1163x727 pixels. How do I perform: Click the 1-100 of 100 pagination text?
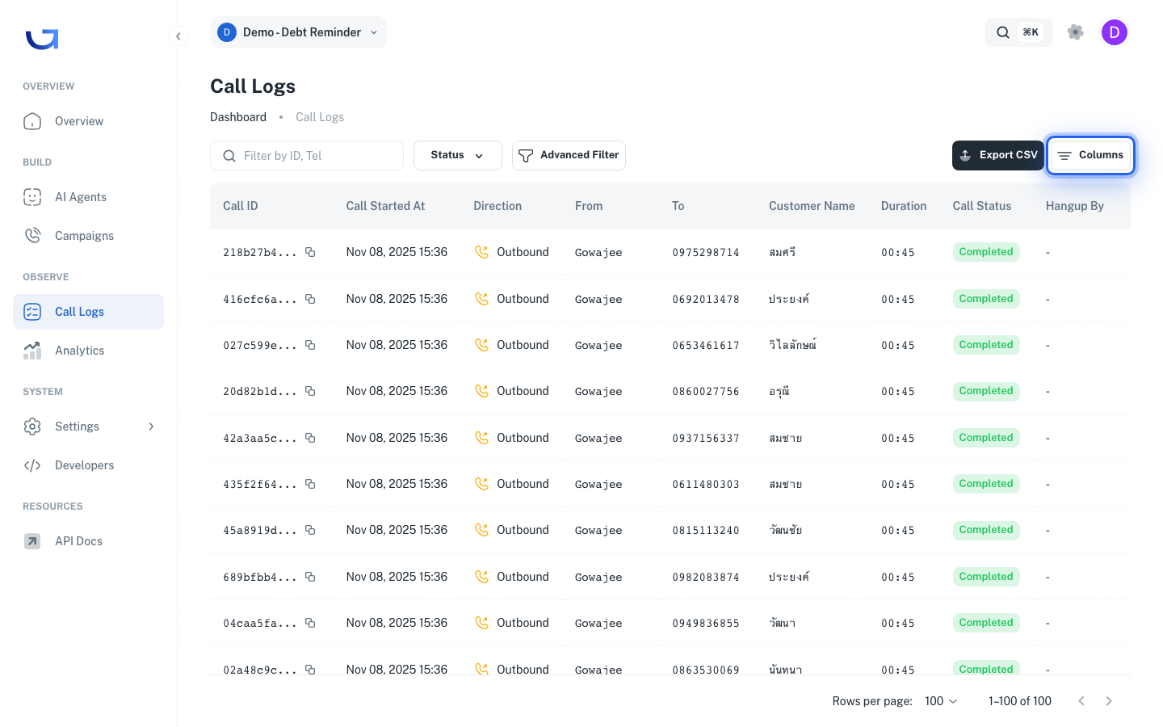tap(1020, 701)
